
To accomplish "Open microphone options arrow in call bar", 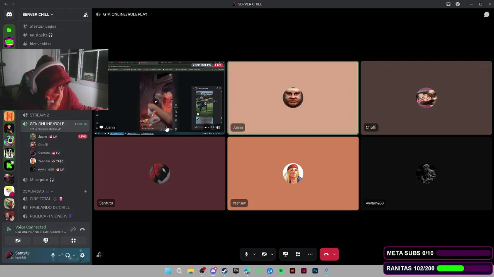I will click(x=254, y=254).
